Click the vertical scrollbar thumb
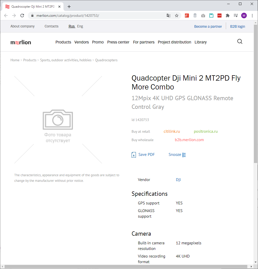258x269 pixels. (256, 94)
